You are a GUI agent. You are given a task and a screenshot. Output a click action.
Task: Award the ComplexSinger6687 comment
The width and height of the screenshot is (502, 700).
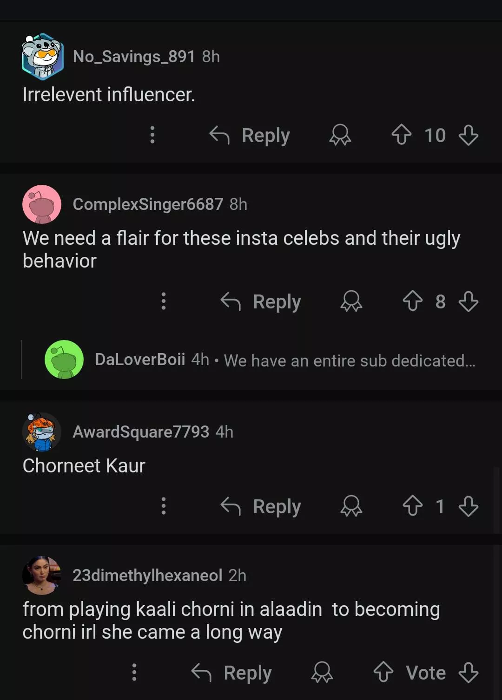pos(351,301)
